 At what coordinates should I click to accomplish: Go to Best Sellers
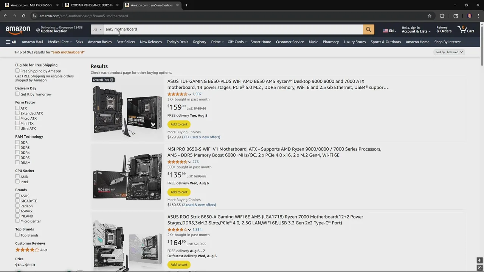(x=126, y=42)
